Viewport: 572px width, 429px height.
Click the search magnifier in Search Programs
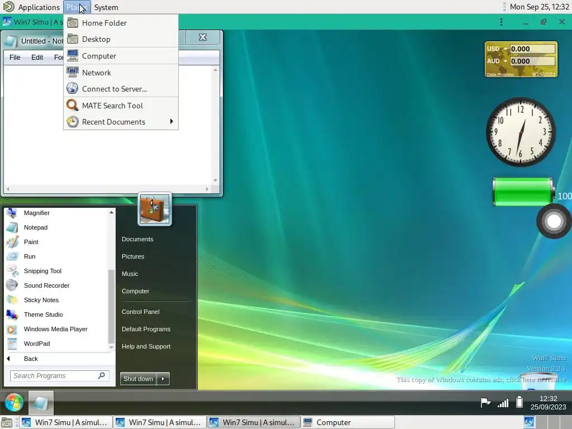pos(102,375)
